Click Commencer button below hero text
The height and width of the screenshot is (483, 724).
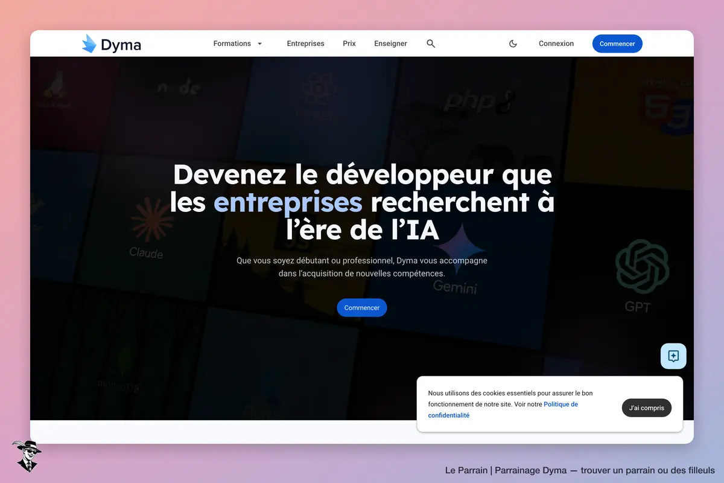point(362,308)
